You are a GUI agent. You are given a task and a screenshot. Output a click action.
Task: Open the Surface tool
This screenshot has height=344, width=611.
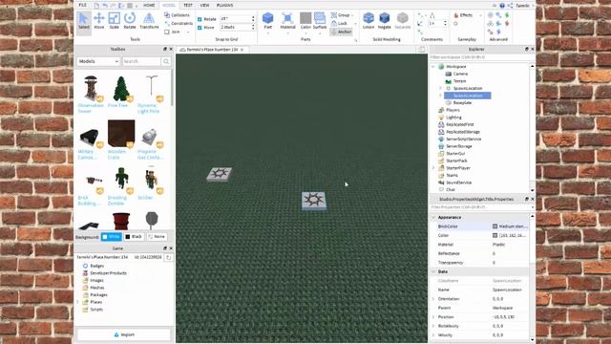[320, 21]
